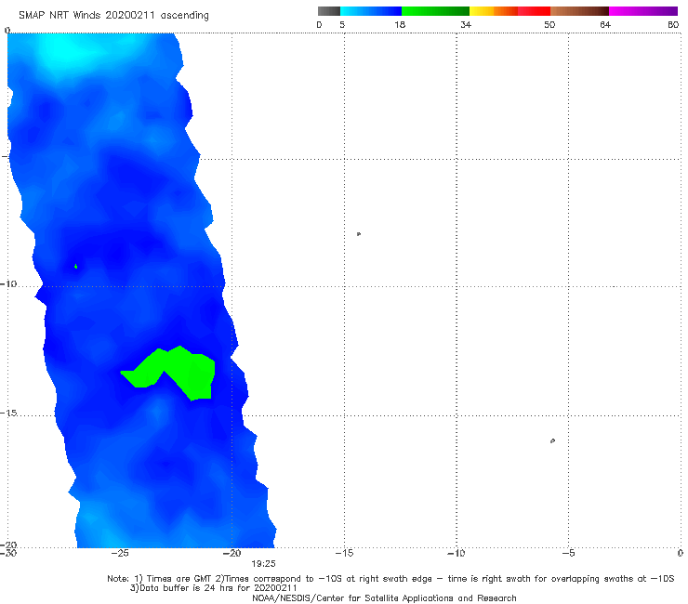Viewport: 688px width, 604px height.
Task: Click the latitude axis label '-15'
Action: coord(8,413)
